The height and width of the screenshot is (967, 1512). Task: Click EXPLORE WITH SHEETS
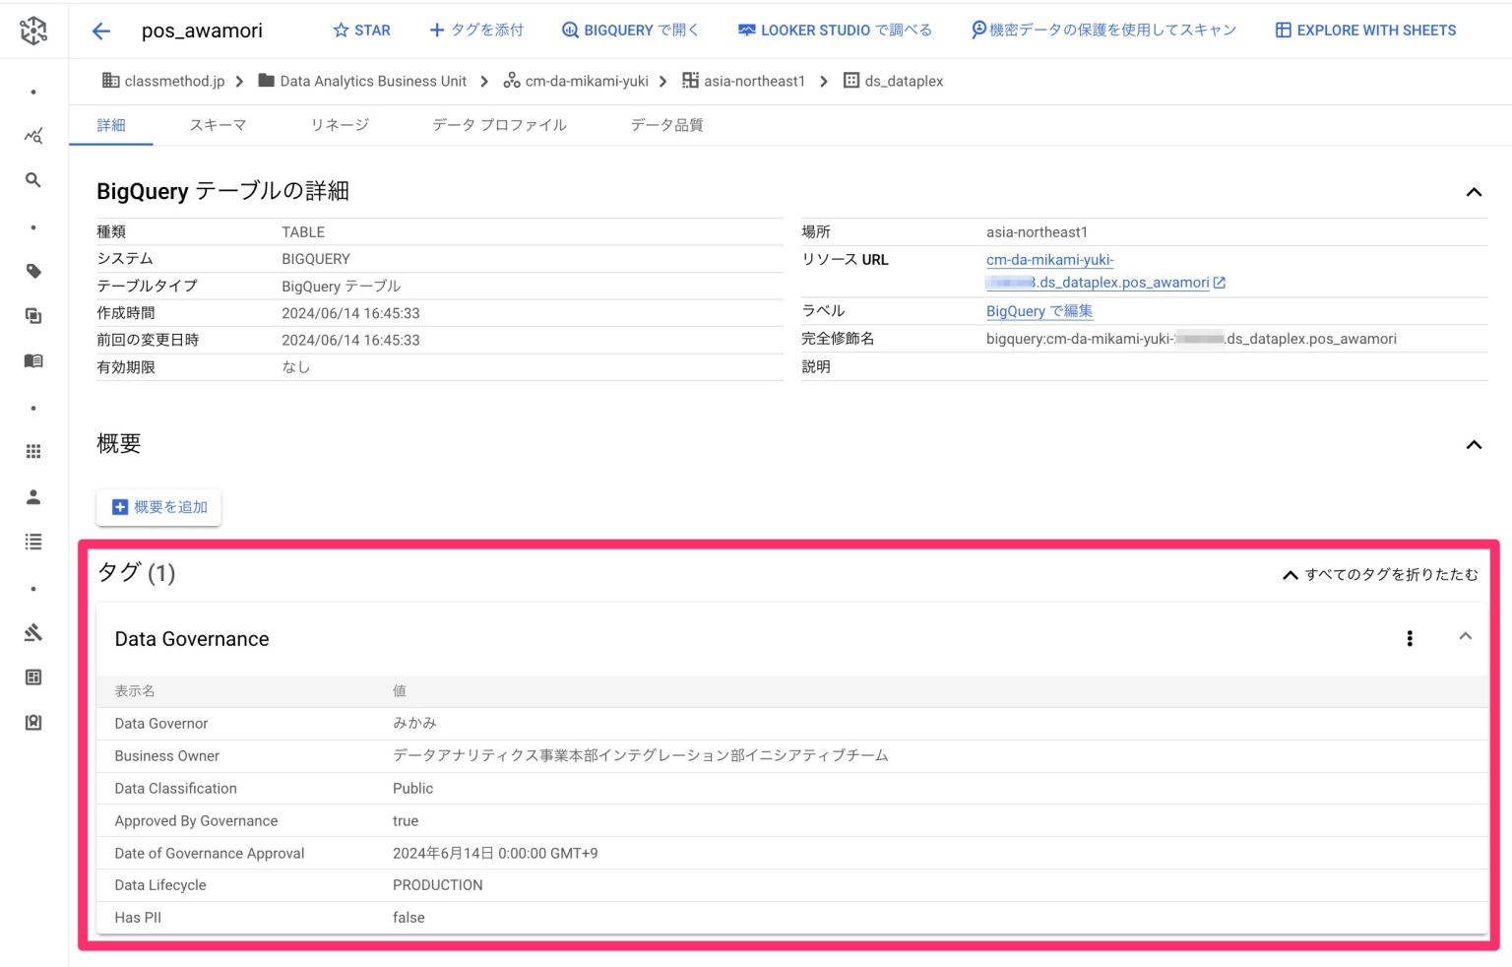(x=1364, y=30)
